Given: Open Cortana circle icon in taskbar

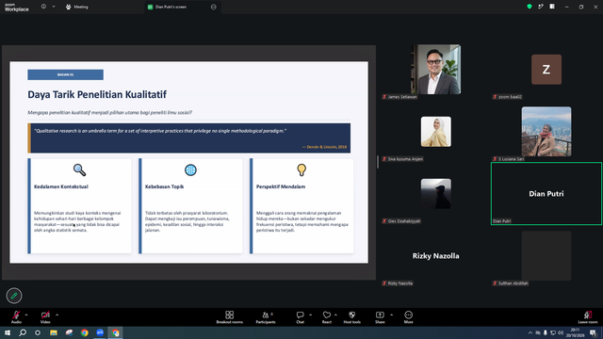Looking at the screenshot, I should coord(38,332).
